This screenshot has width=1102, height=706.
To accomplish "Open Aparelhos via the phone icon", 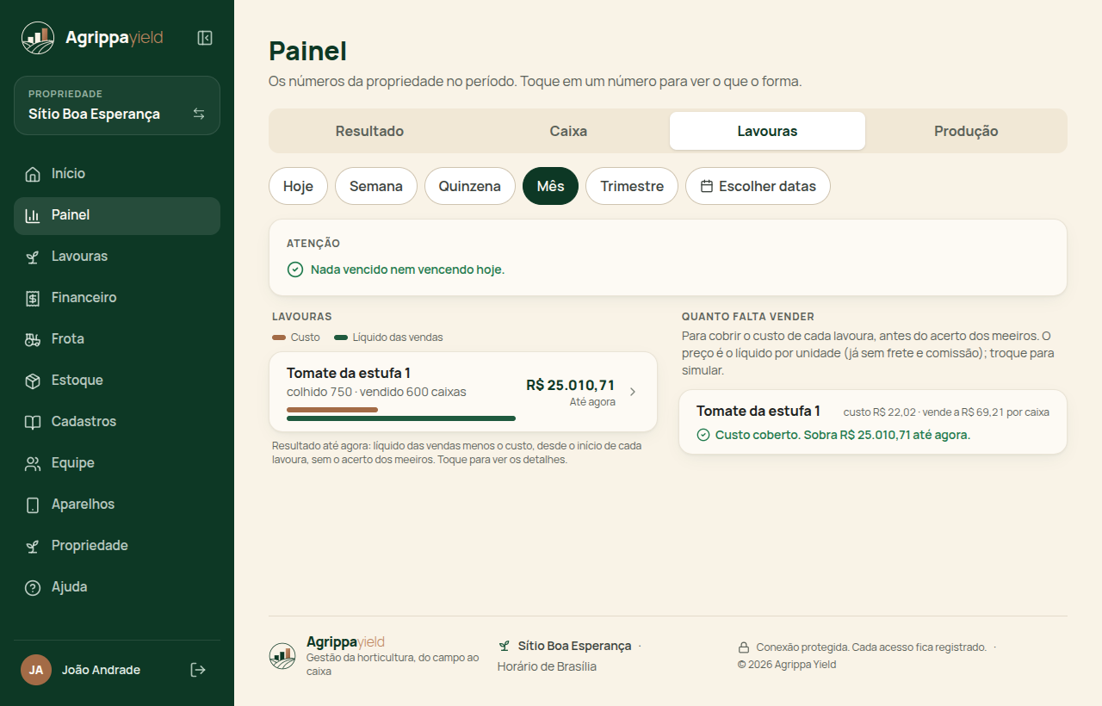I will click(33, 505).
